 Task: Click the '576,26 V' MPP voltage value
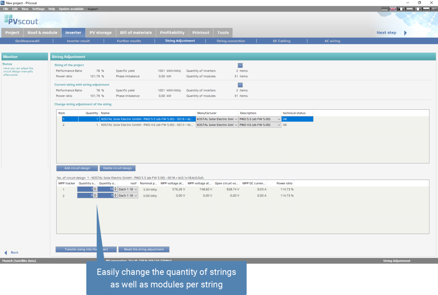(x=178, y=189)
